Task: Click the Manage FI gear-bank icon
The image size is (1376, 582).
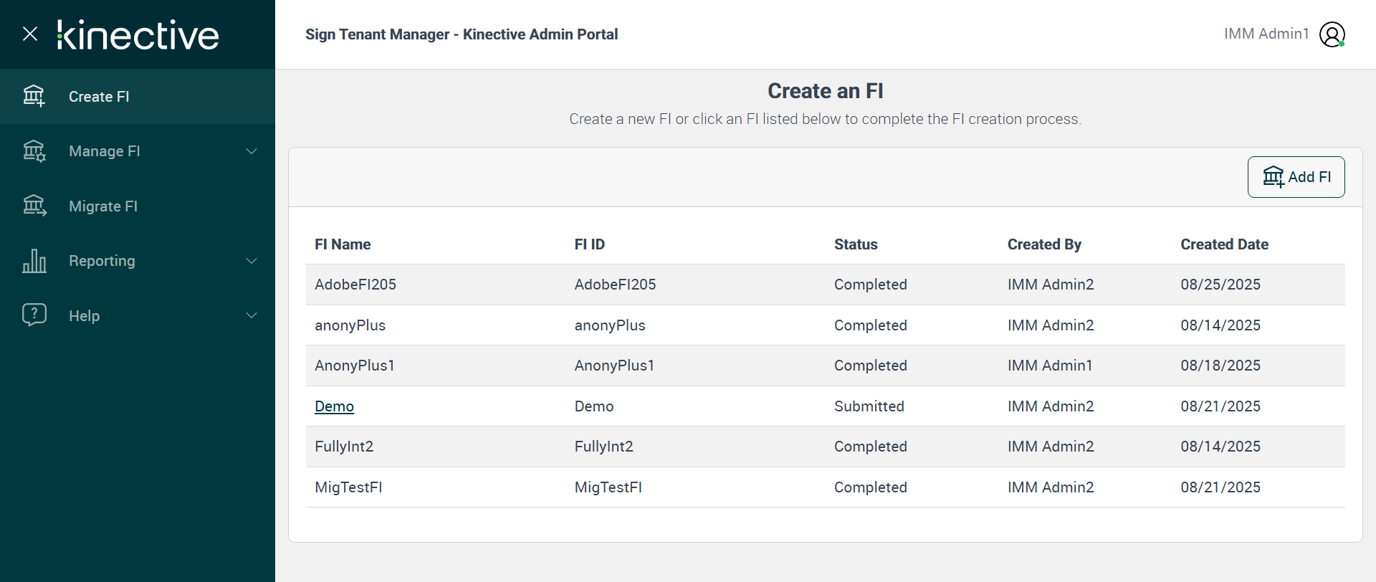Action: (x=34, y=151)
